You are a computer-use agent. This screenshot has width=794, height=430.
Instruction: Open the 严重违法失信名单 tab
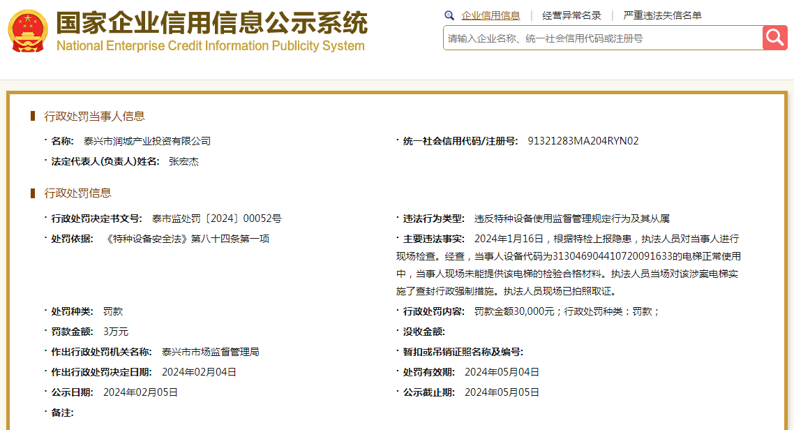point(662,15)
